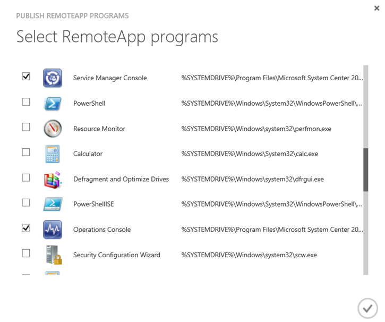Image resolution: width=385 pixels, height=322 pixels.
Task: Enable the Security Configuration Wizard checkbox
Action: coord(26,253)
